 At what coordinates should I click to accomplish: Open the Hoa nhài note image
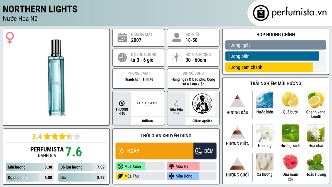click(x=316, y=133)
